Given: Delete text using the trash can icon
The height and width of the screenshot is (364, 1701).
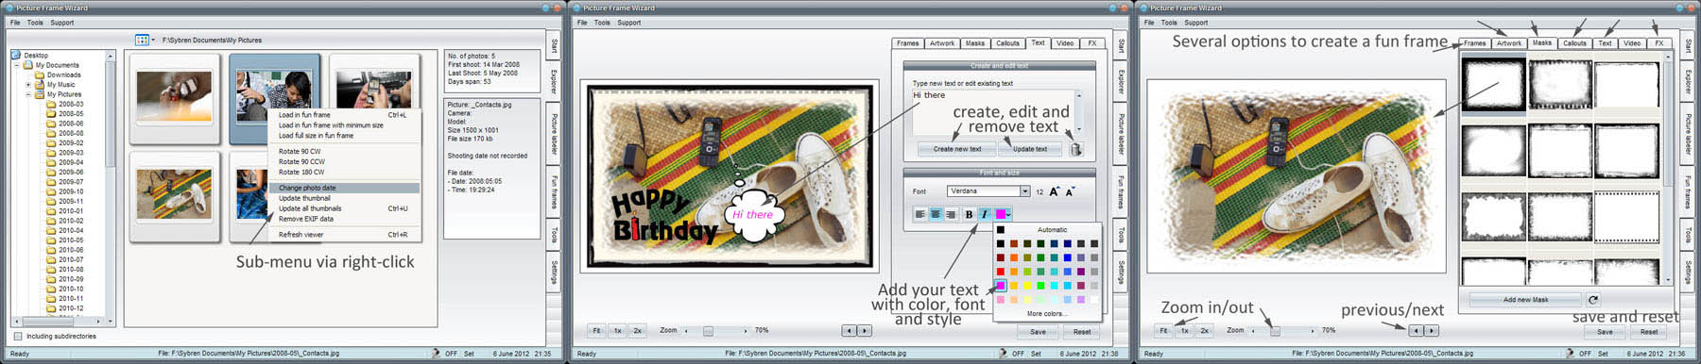Looking at the screenshot, I should click(x=1075, y=149).
